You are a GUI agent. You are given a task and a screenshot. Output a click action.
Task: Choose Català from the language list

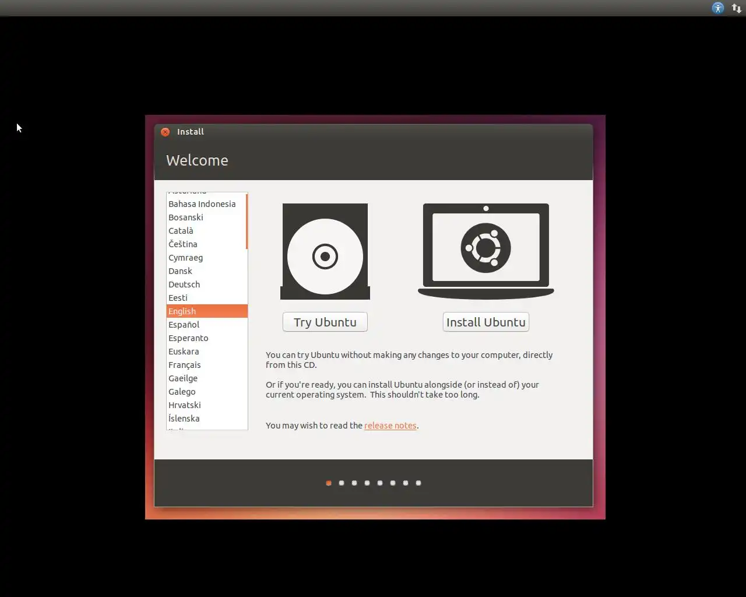point(207,231)
